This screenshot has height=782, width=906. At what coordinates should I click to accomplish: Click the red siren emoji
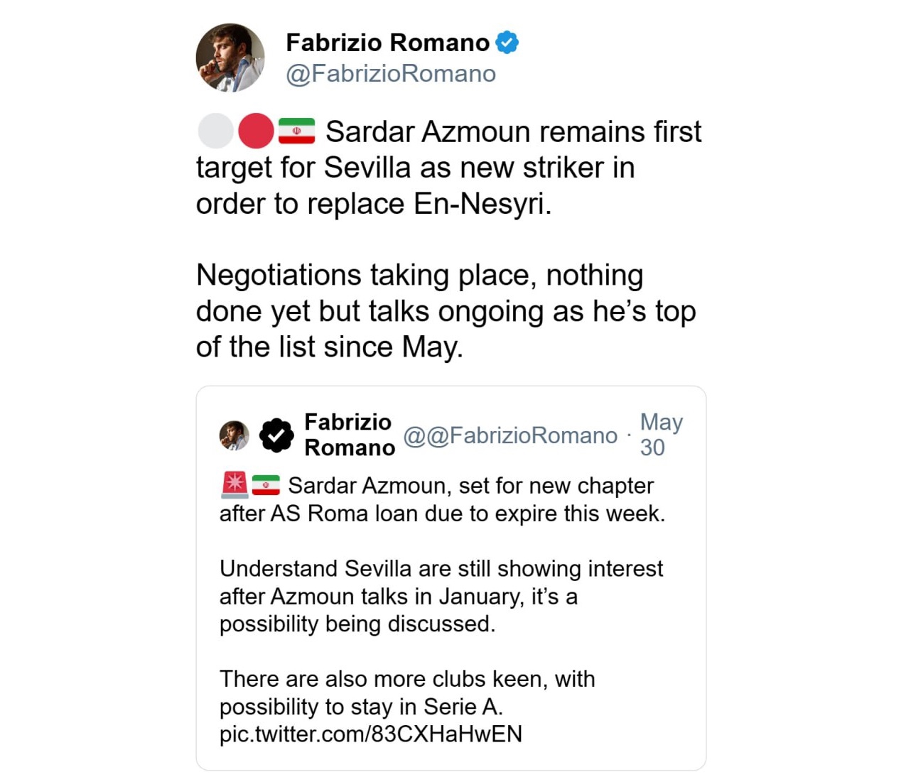point(234,484)
